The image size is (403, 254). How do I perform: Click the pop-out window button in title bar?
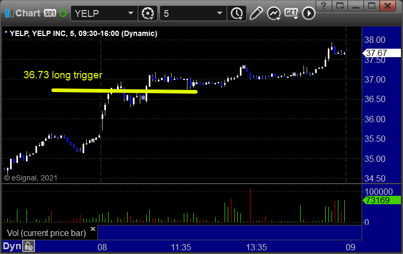pos(339,5)
